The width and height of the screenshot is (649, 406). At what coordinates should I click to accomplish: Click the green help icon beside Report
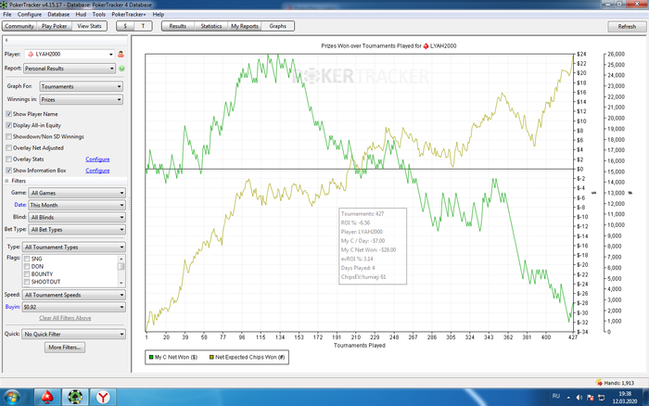click(x=121, y=69)
